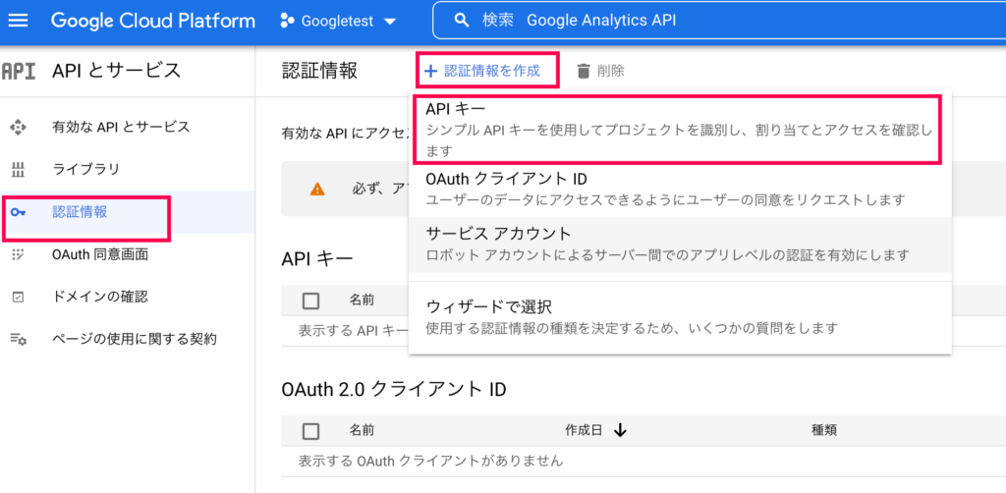
Task: Choose OAuth クライアント ID from the menu
Action: pos(680,190)
